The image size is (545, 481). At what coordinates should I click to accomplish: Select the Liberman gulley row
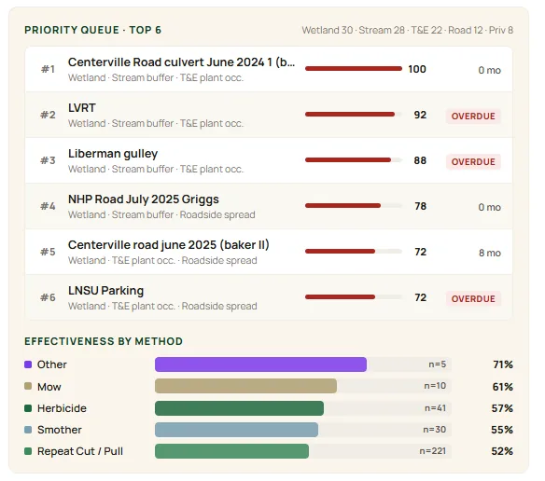[269, 160]
